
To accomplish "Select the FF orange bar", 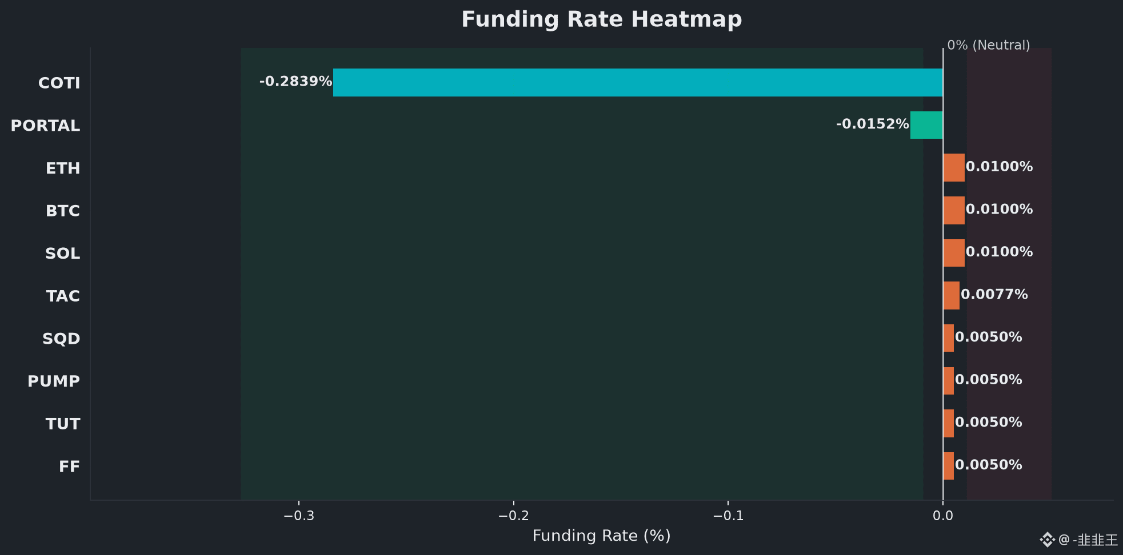I will pos(948,466).
